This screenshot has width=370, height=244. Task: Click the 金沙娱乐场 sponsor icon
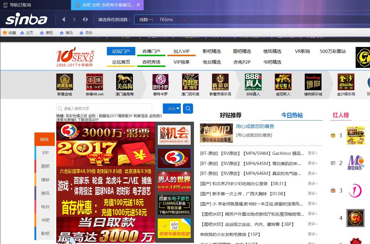pyautogui.click(x=346, y=82)
